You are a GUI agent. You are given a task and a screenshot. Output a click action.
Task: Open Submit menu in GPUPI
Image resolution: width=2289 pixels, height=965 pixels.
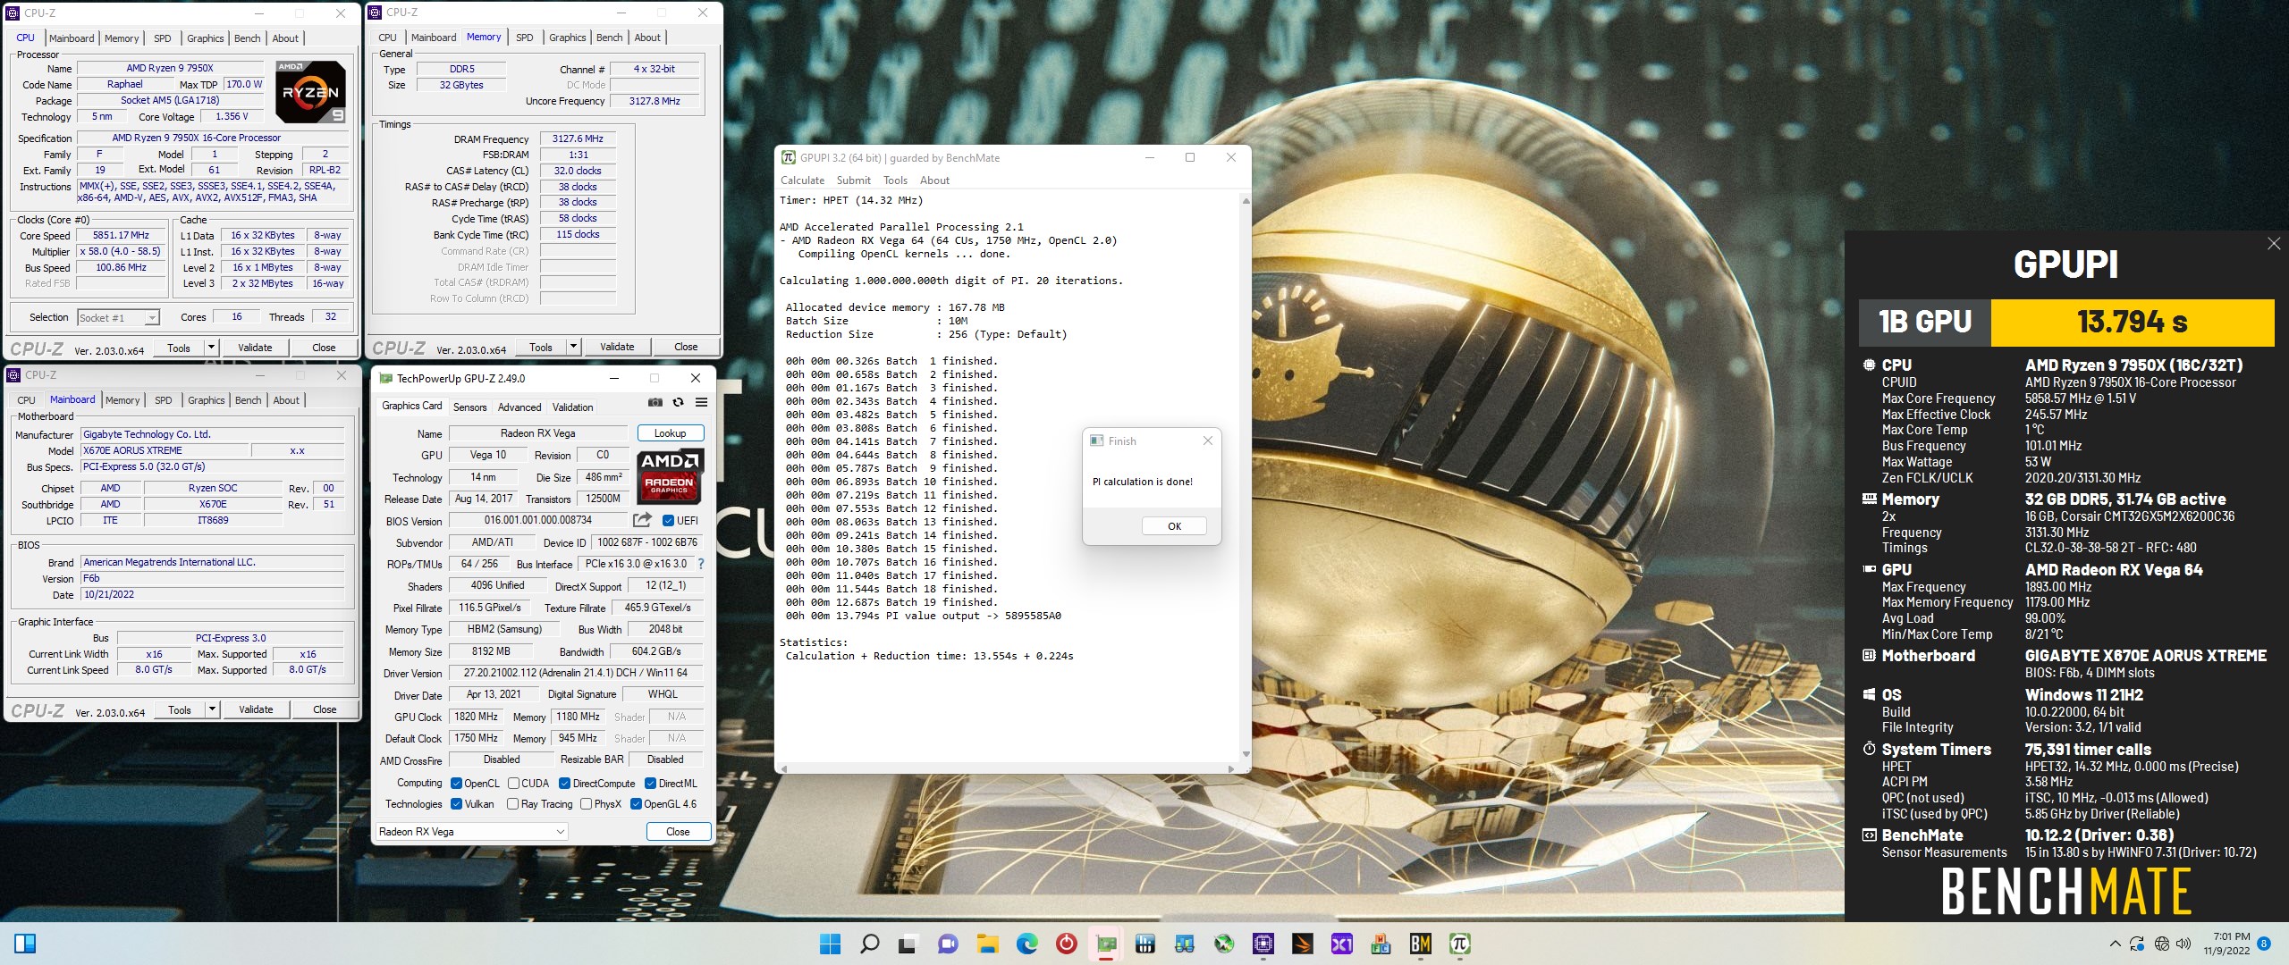tap(853, 180)
